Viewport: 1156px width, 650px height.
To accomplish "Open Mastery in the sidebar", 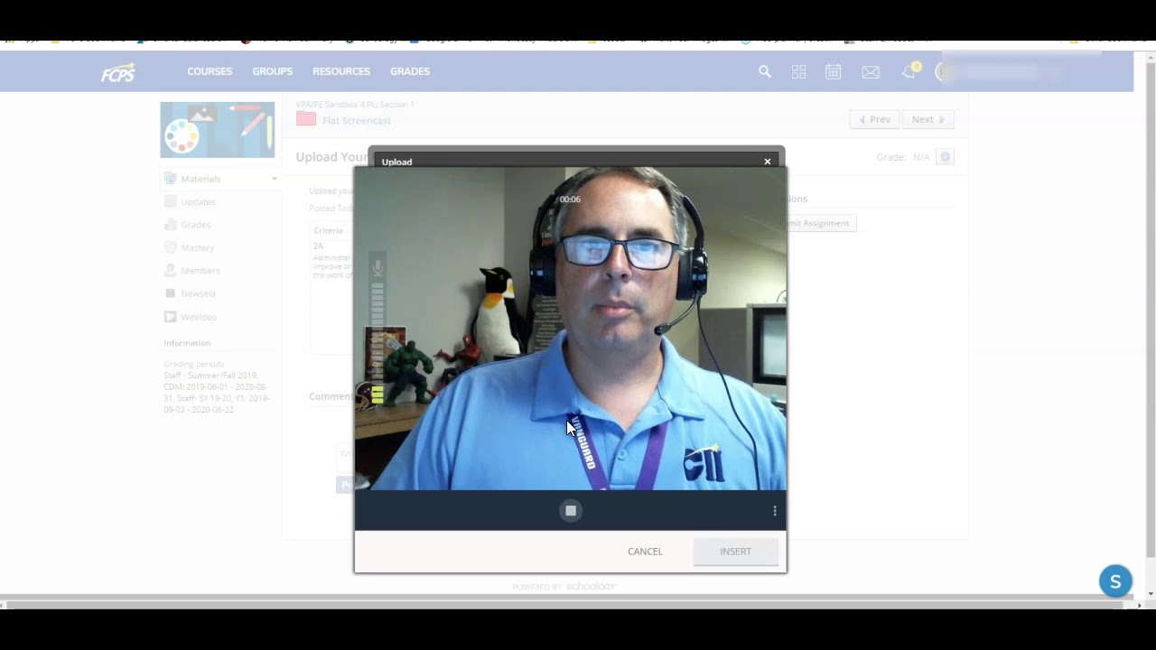I will pos(197,247).
